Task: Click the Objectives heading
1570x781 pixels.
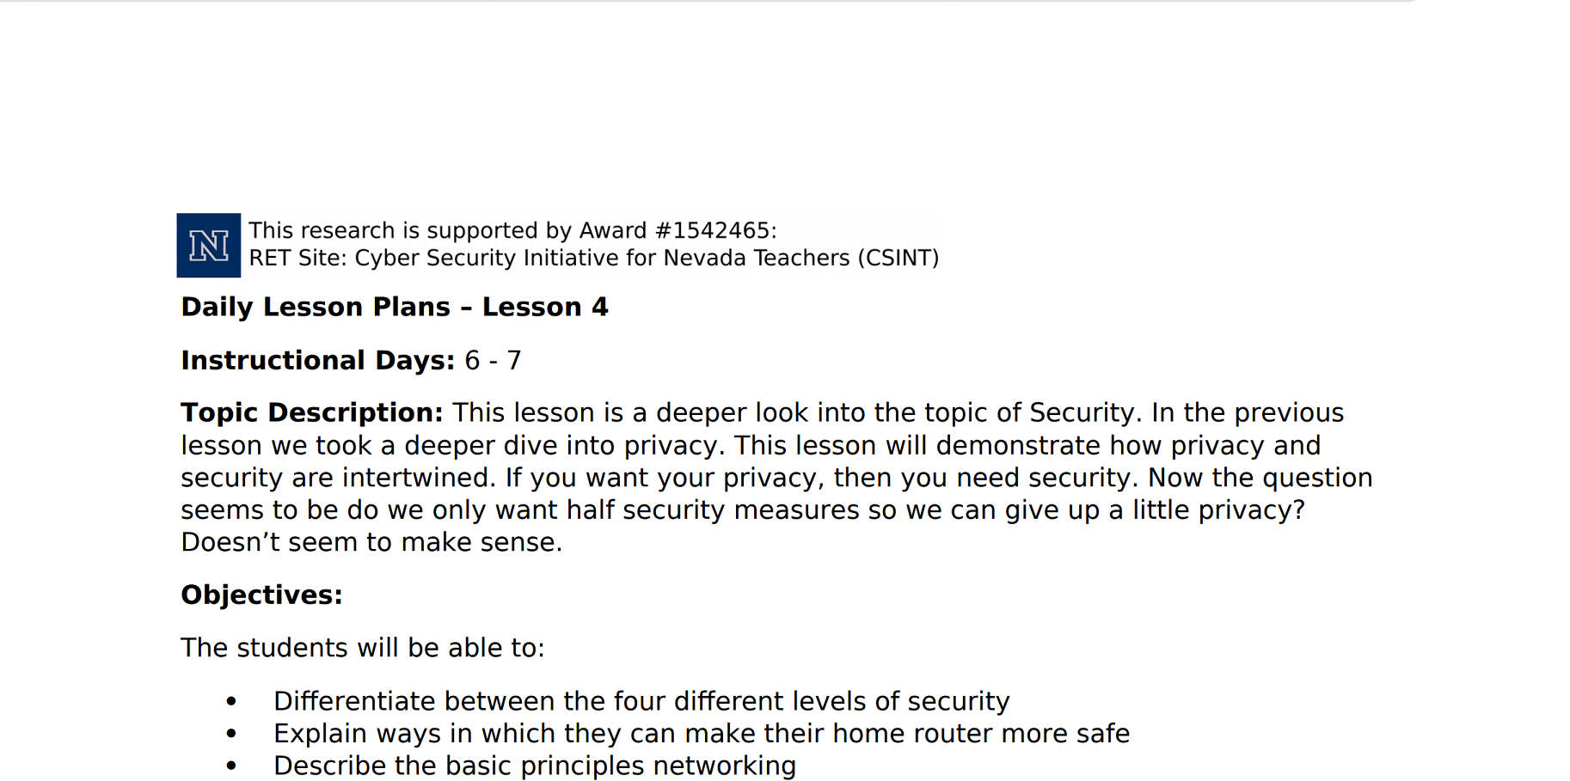Action: coord(261,595)
